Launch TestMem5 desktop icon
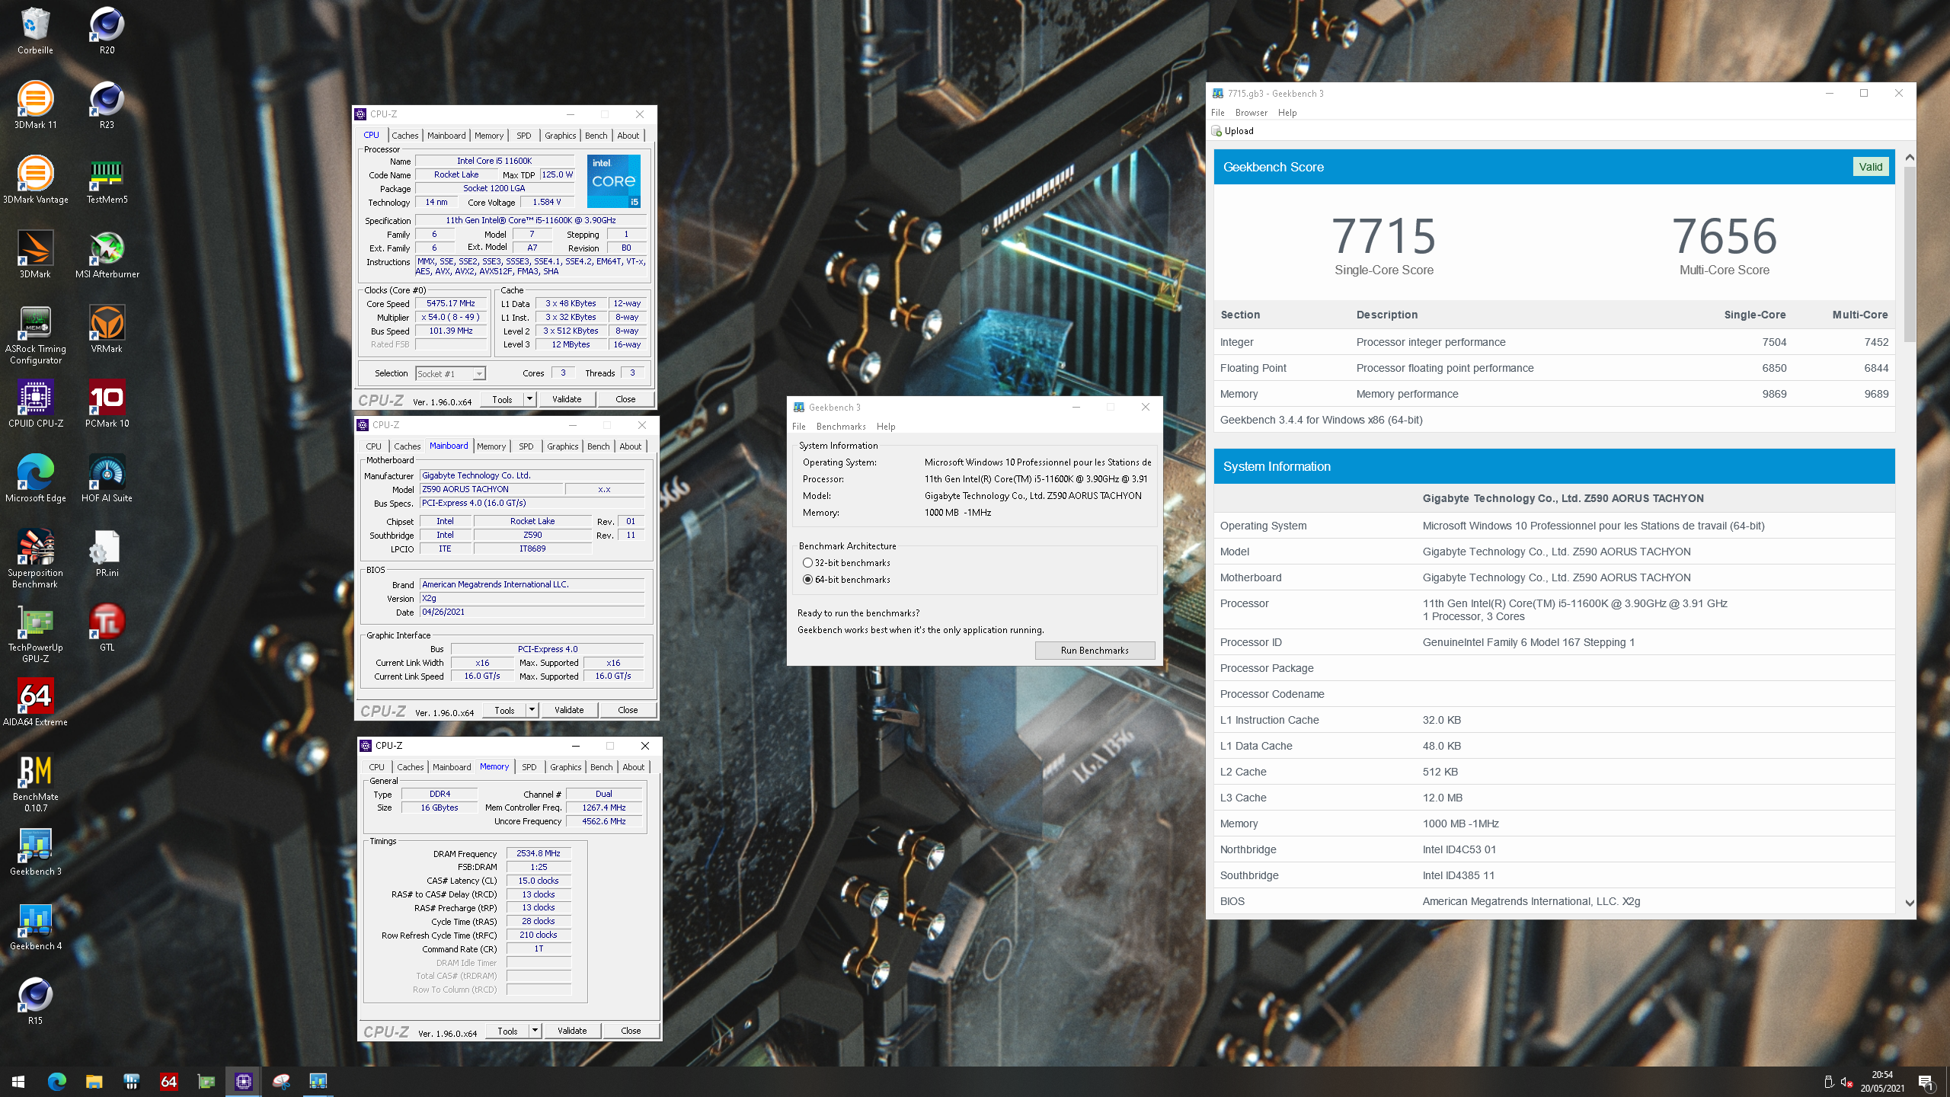The height and width of the screenshot is (1097, 1950). click(x=107, y=180)
